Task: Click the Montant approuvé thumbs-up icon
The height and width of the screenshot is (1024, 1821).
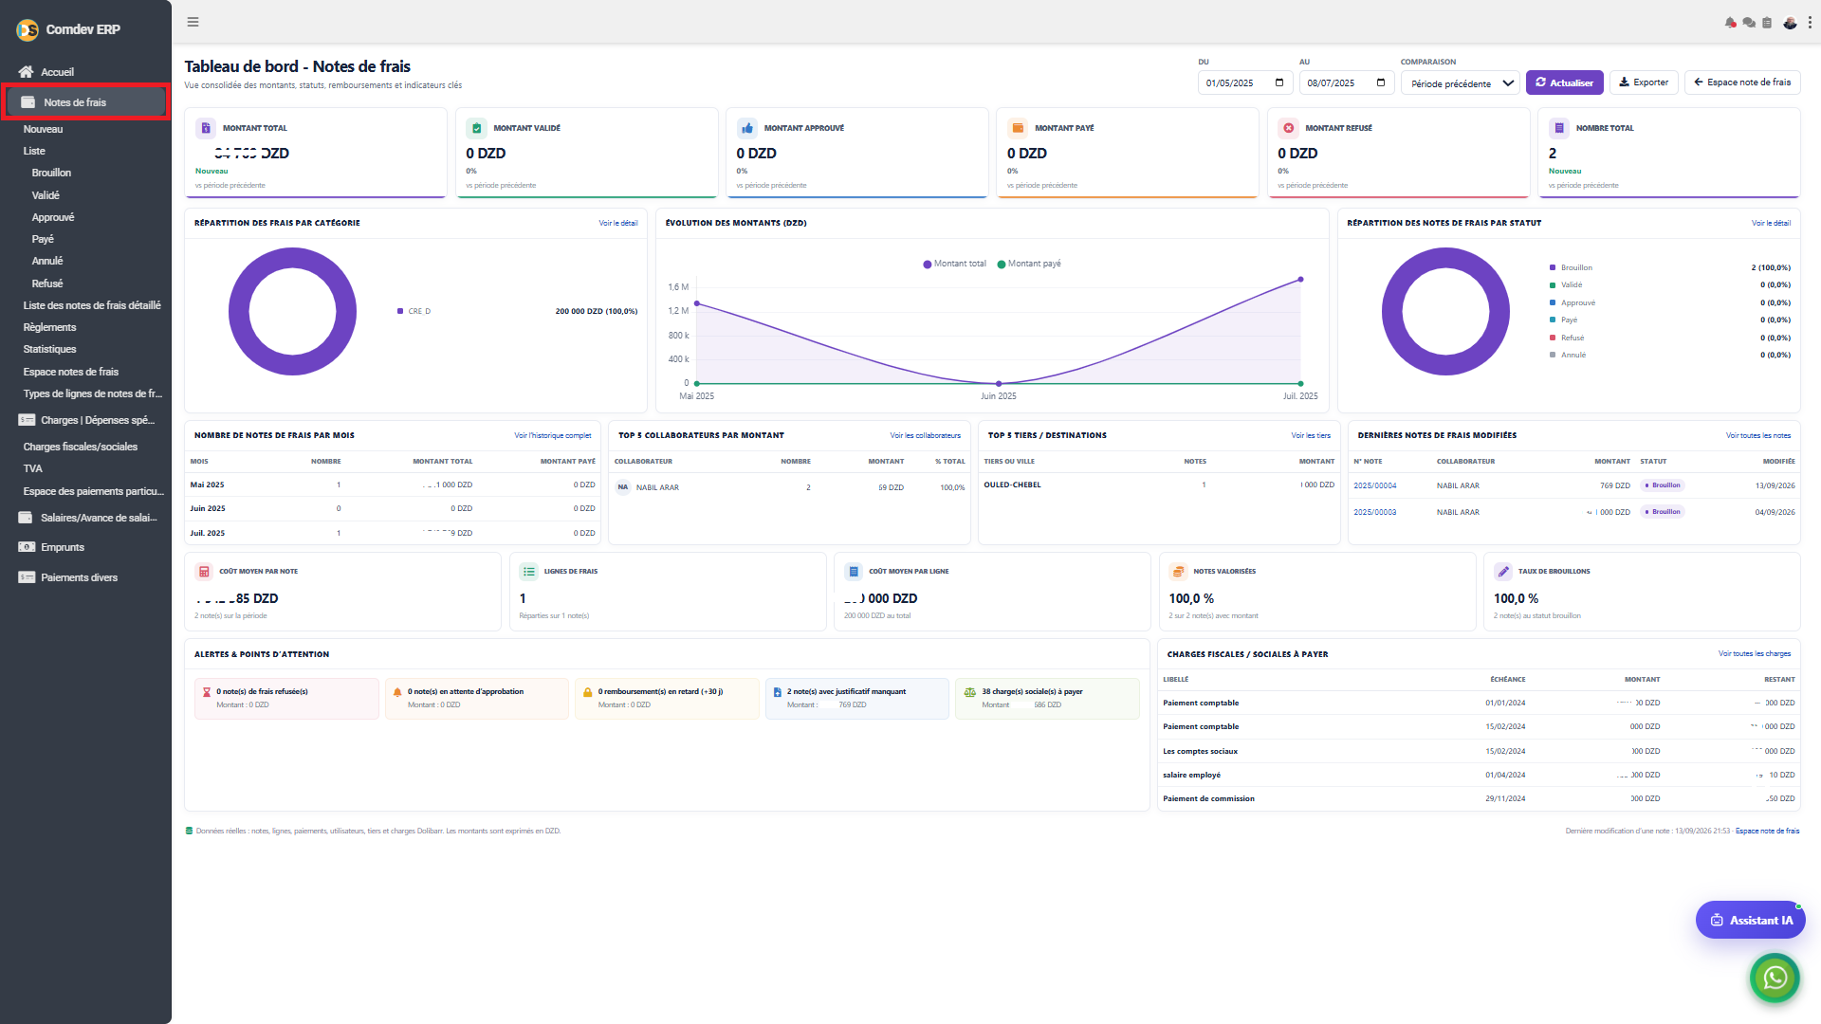Action: tap(747, 128)
